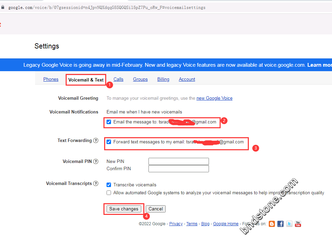Click the Cancel button
This screenshot has height=251, width=332.
tap(156, 209)
